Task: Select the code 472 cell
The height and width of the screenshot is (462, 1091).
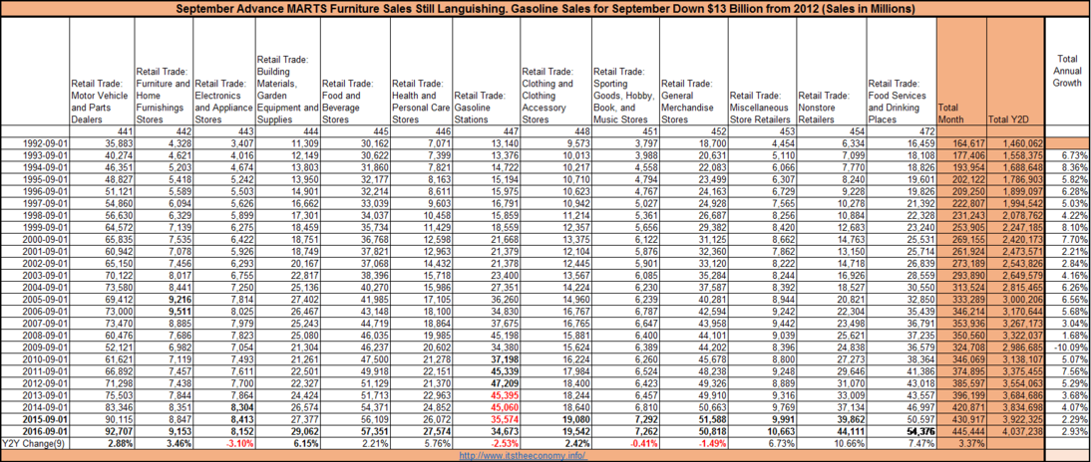Action: coord(903,132)
